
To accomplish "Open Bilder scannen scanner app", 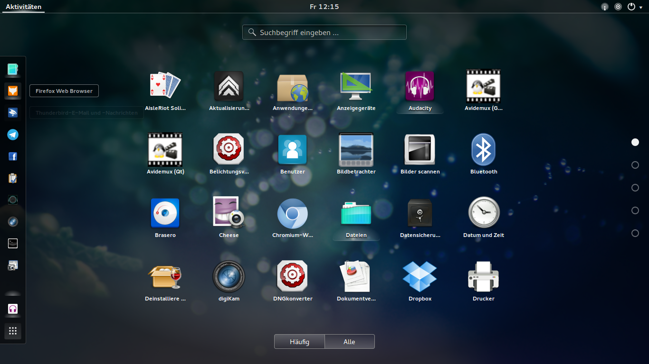I will (420, 150).
